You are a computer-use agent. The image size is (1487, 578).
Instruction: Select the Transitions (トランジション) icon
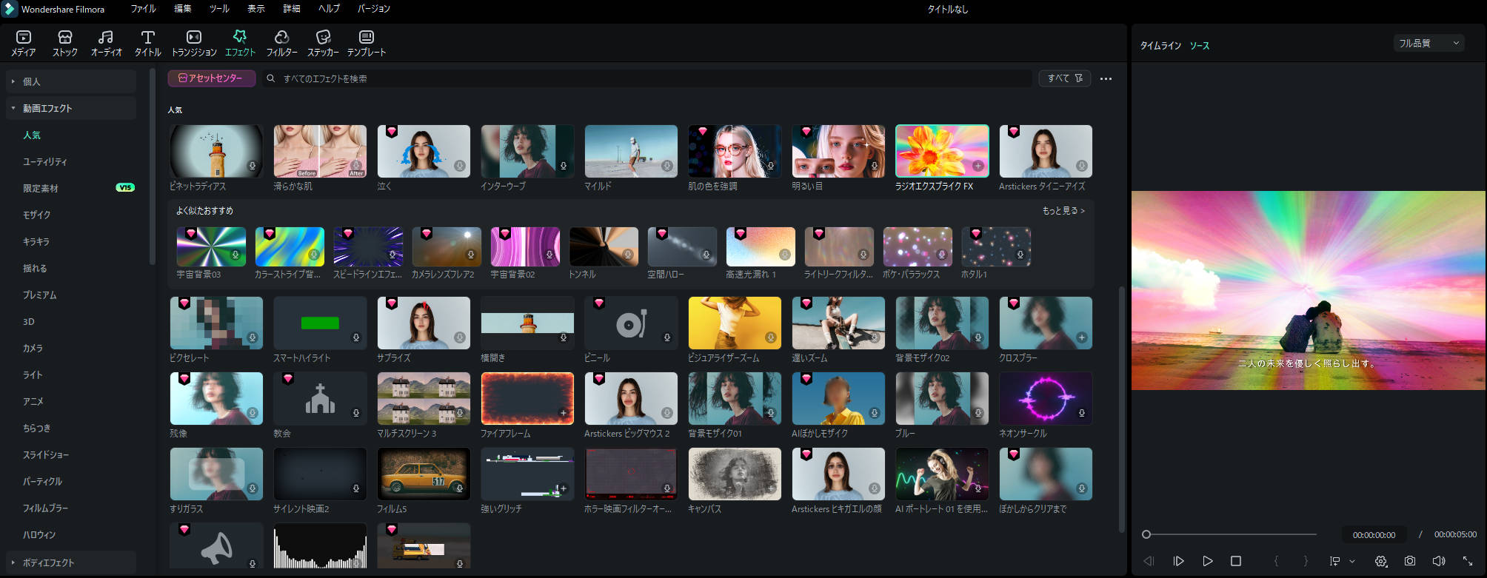coord(194,43)
